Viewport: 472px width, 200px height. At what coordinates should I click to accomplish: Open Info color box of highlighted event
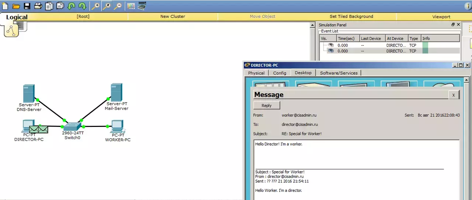coord(425,51)
